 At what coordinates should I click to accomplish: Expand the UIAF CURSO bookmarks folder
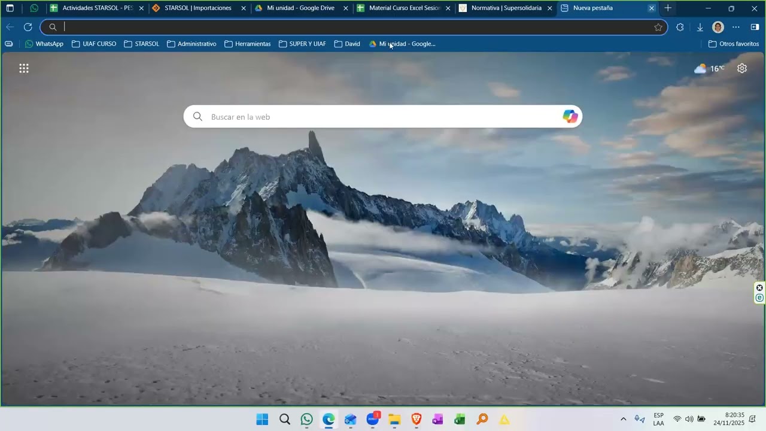(x=94, y=44)
